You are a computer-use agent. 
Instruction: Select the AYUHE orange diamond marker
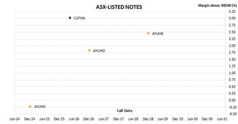148,33
